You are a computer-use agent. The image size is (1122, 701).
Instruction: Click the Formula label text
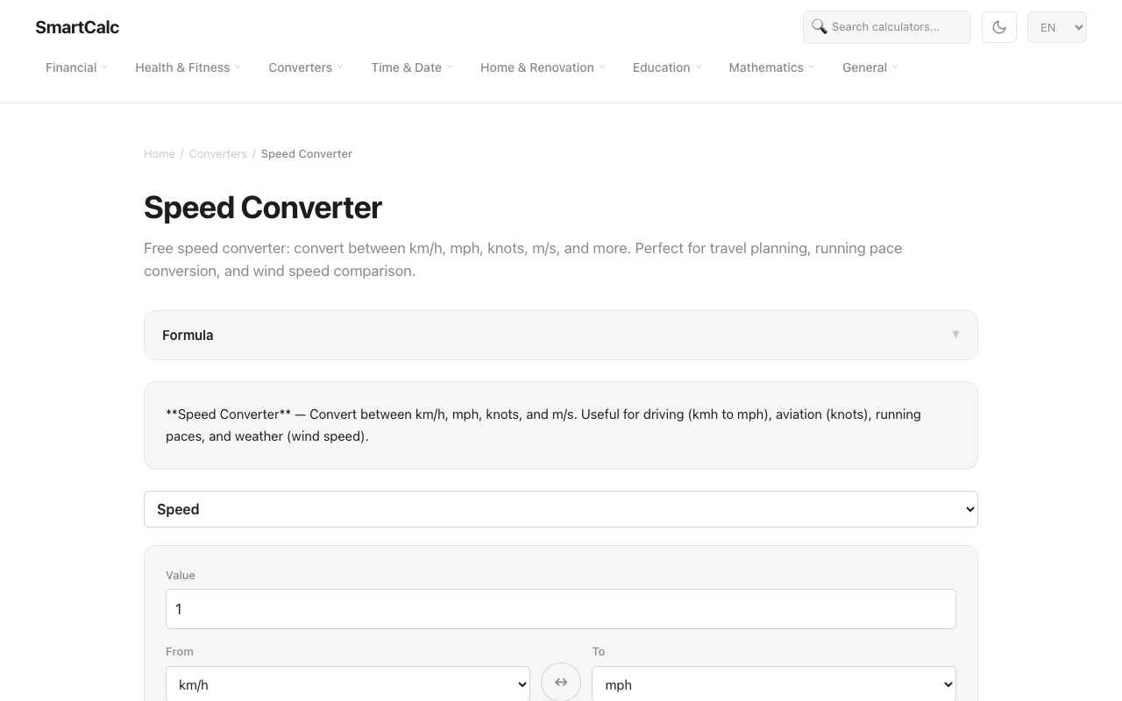(188, 335)
